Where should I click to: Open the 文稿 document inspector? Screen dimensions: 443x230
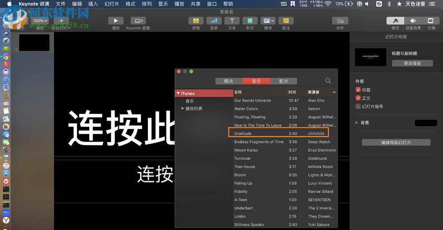431,21
